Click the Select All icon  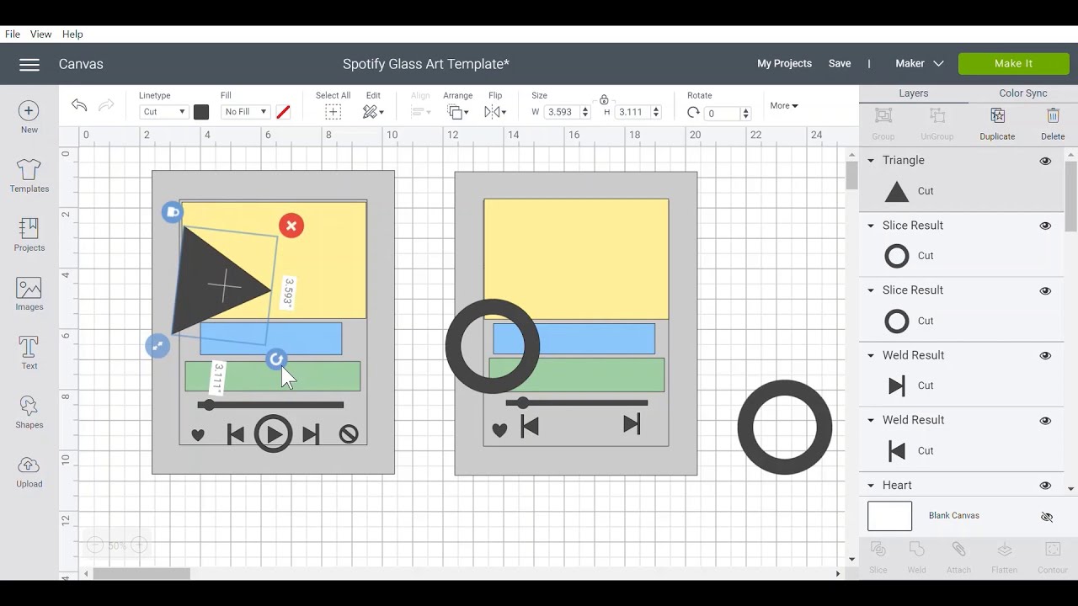(x=333, y=112)
